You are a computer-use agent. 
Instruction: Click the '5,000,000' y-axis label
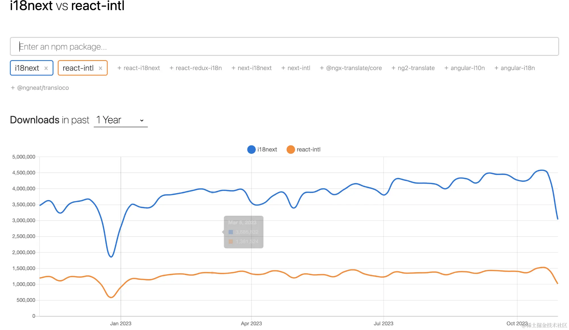click(24, 157)
